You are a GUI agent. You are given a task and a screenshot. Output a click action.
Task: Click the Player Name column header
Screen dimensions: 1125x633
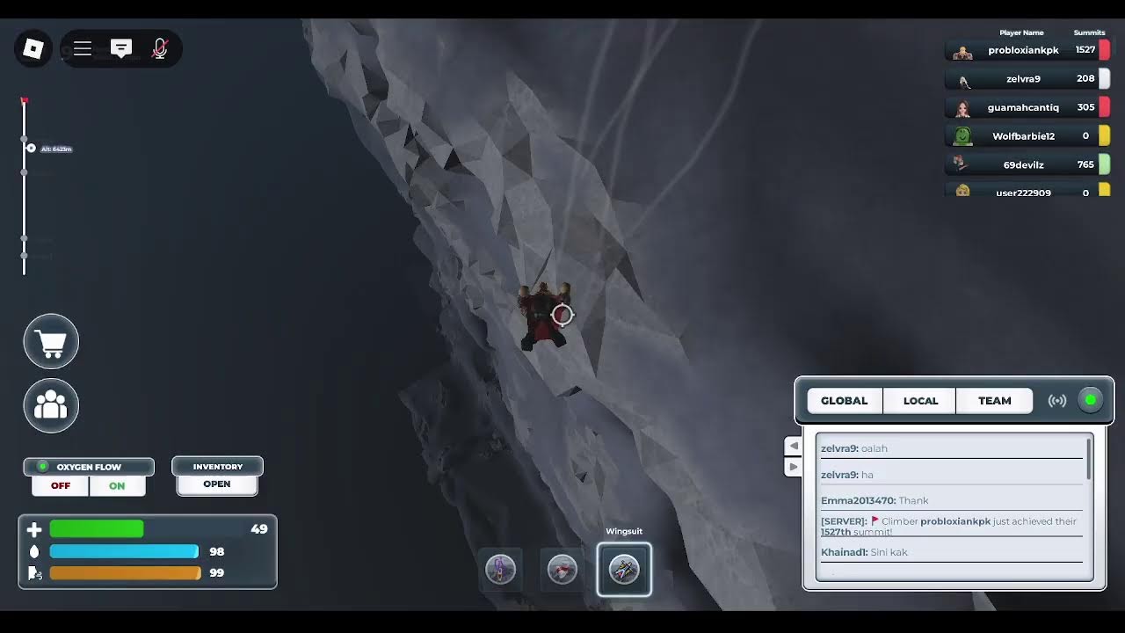click(1021, 33)
